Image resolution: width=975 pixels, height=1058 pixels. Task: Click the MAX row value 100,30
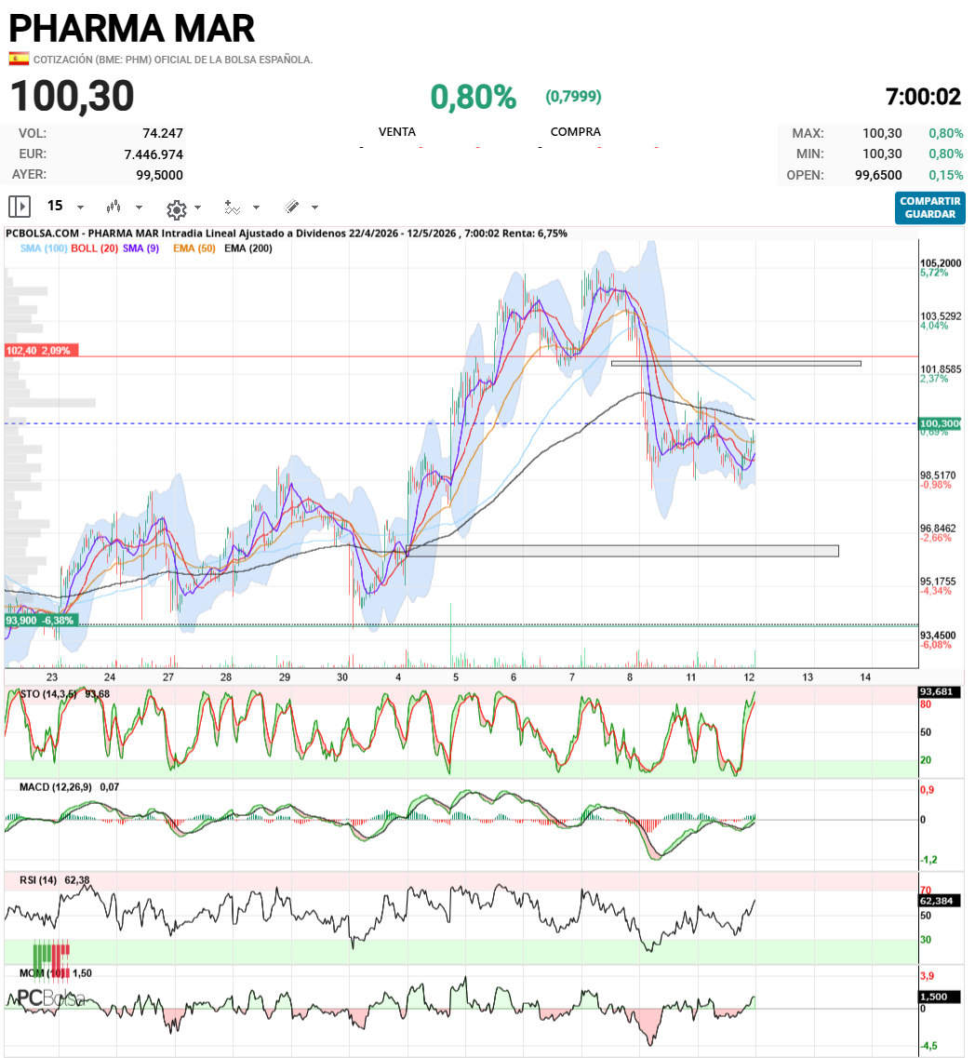pos(882,133)
